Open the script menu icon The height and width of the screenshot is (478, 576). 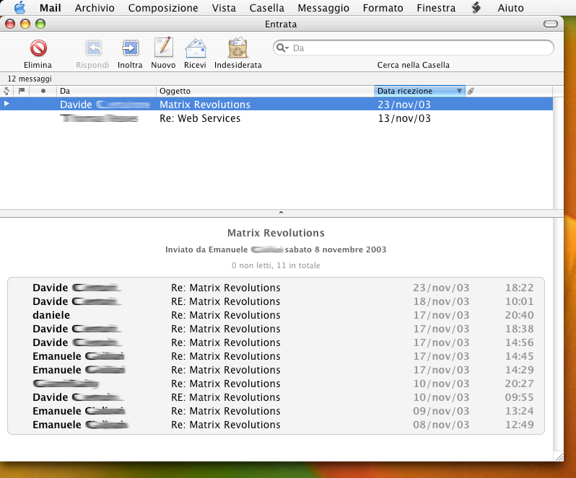coord(476,8)
